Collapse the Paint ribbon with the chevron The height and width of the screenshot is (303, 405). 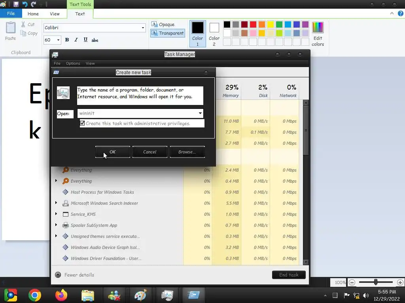pyautogui.click(x=392, y=13)
